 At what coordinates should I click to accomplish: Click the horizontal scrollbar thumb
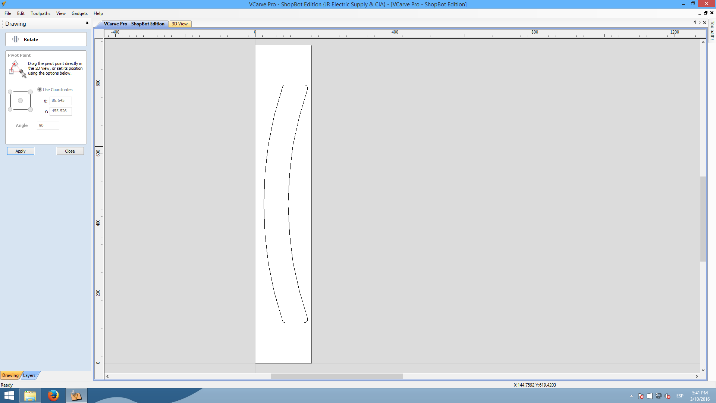click(337, 376)
